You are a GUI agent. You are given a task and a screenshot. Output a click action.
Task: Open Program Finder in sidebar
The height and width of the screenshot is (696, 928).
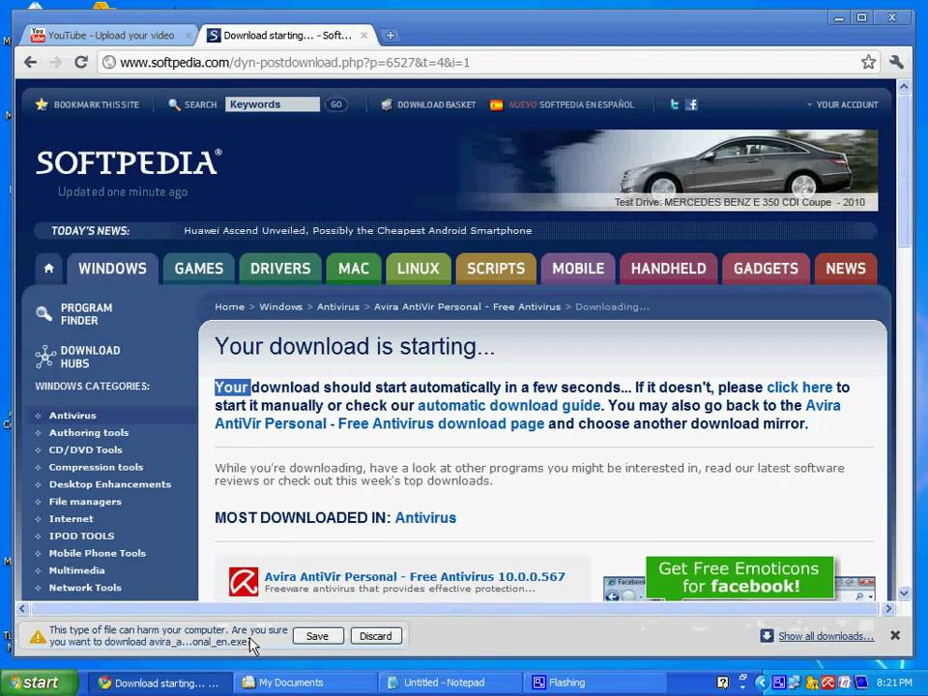click(74, 314)
